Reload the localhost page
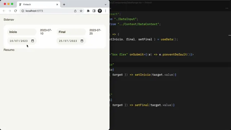 click(16, 11)
